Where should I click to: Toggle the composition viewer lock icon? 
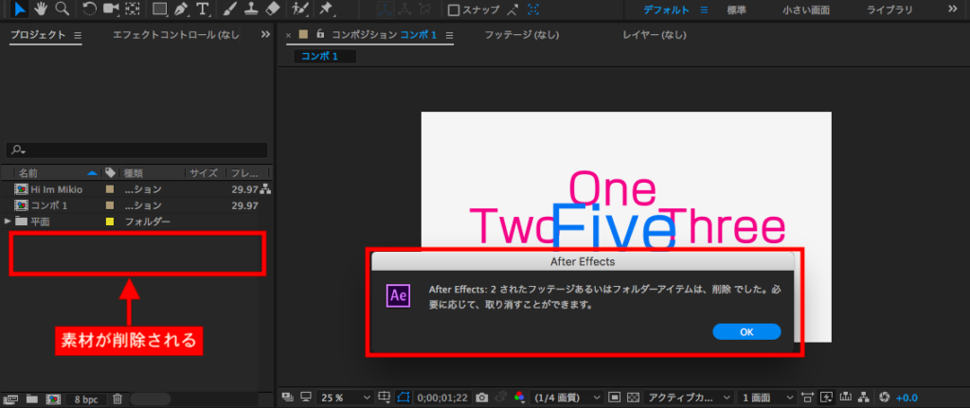(x=320, y=35)
